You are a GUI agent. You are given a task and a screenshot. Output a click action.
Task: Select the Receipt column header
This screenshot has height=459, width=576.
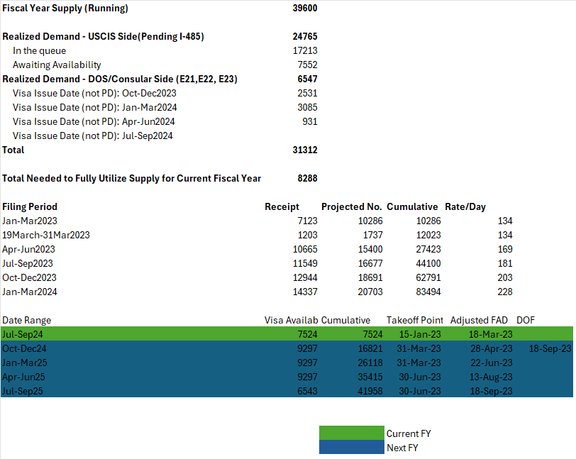click(x=282, y=207)
